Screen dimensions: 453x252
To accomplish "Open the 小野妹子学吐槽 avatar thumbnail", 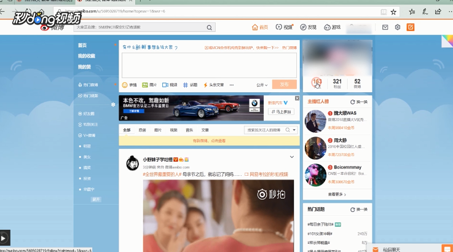I will 133,163.
